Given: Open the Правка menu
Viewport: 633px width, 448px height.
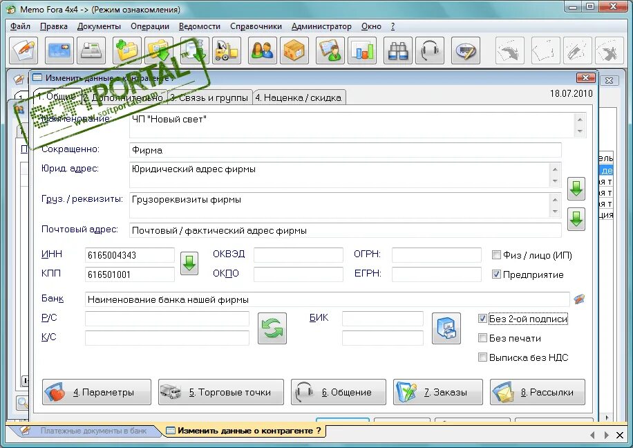Looking at the screenshot, I should click(54, 26).
